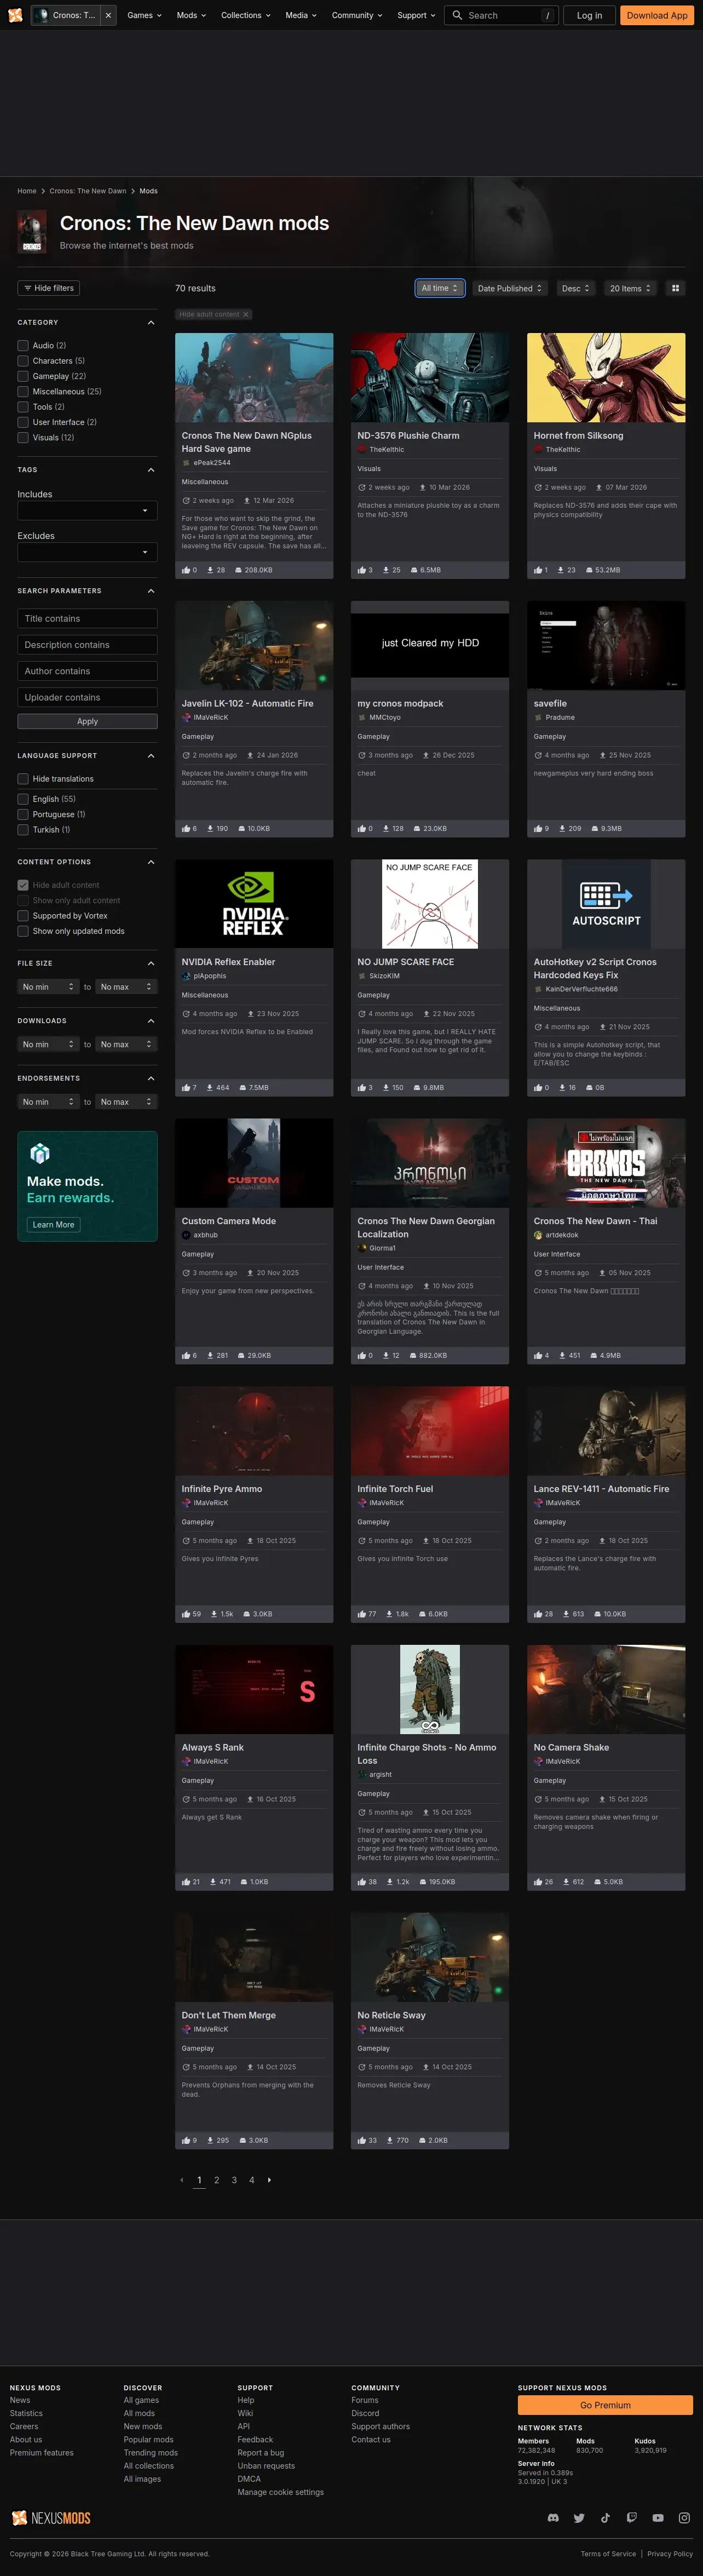Viewport: 703px width, 2576px height.
Task: Open Nexus Mods Twitter footer icon
Action: click(x=579, y=2518)
